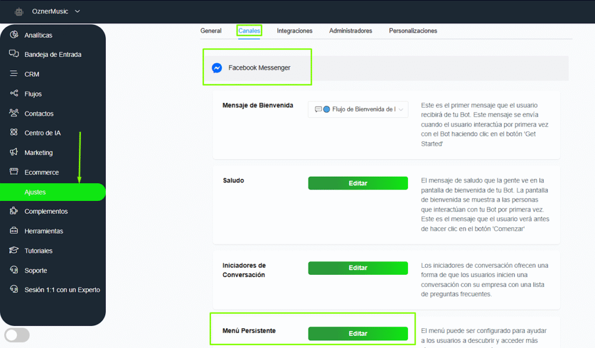Select the Facebook Messenger channel banner
This screenshot has width=595, height=348.
pos(257,67)
